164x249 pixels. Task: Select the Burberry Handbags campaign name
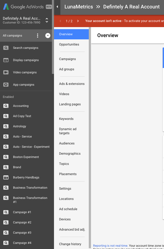[x=26, y=177]
